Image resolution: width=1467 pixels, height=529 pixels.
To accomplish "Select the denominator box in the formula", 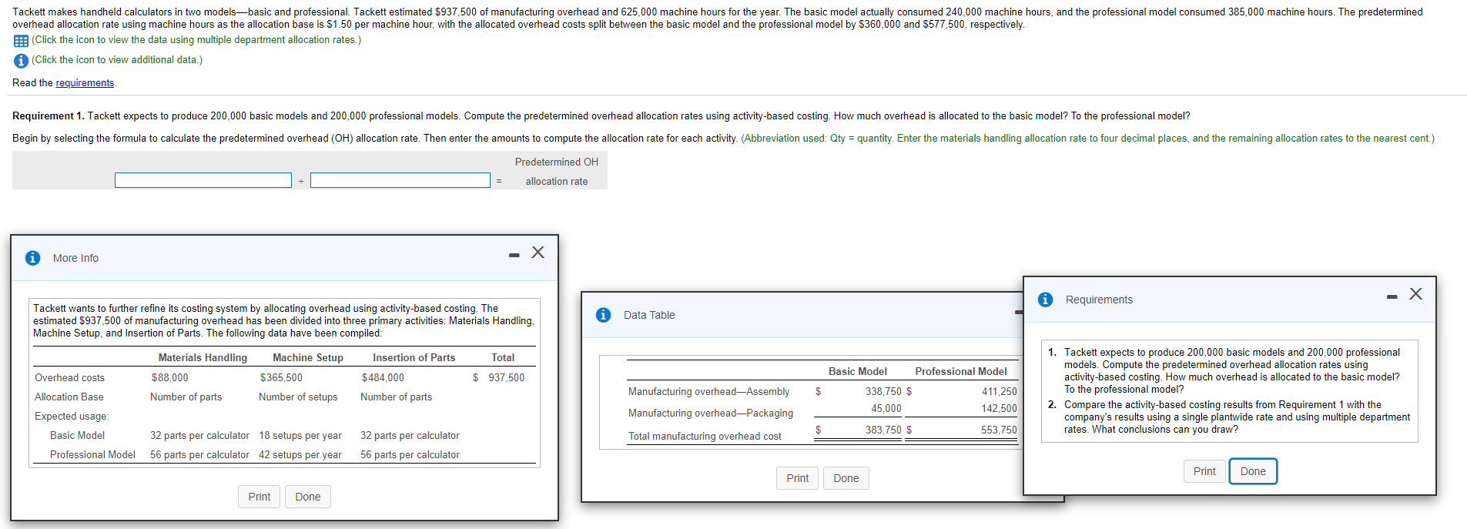I will [x=400, y=180].
